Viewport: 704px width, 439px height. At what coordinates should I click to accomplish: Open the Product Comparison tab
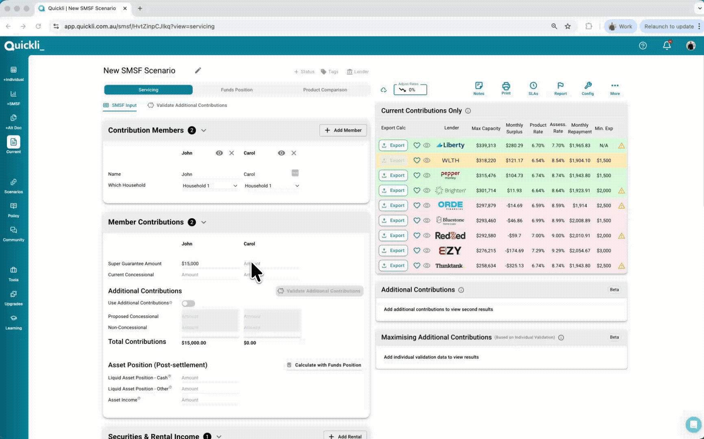click(x=325, y=90)
